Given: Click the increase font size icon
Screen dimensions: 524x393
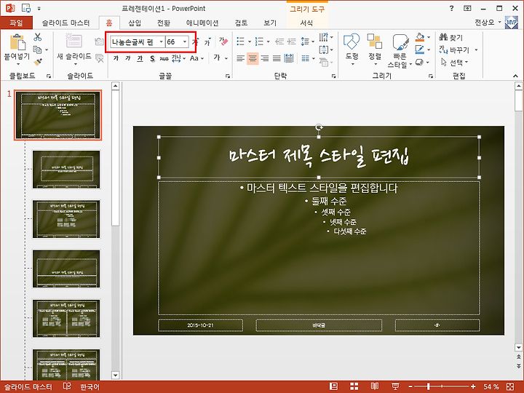Looking at the screenshot, I should 196,41.
